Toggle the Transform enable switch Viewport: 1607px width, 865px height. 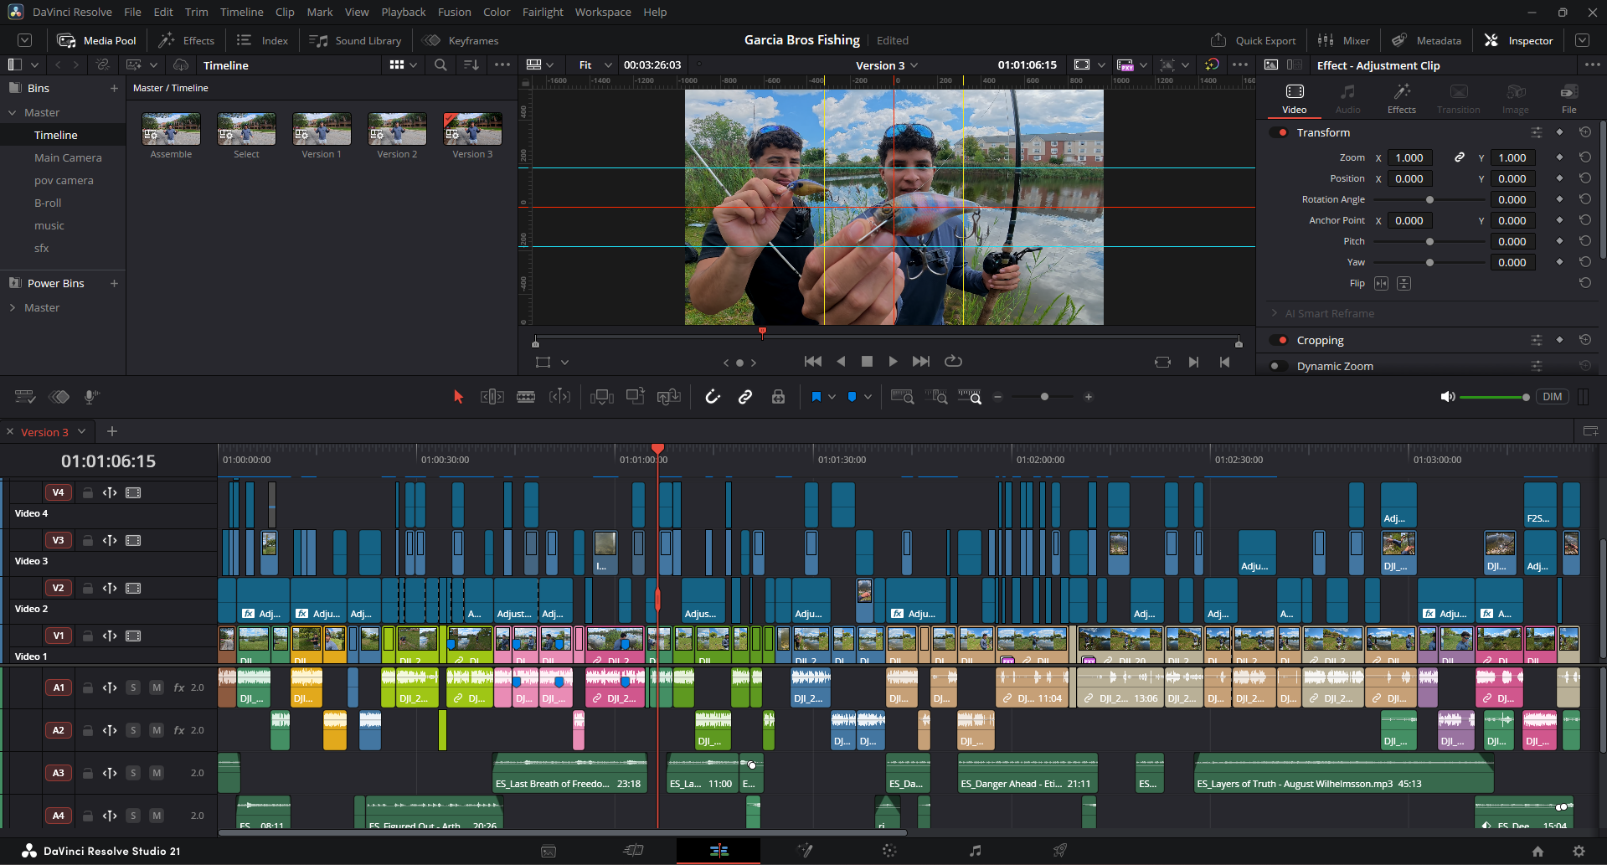[x=1279, y=132]
